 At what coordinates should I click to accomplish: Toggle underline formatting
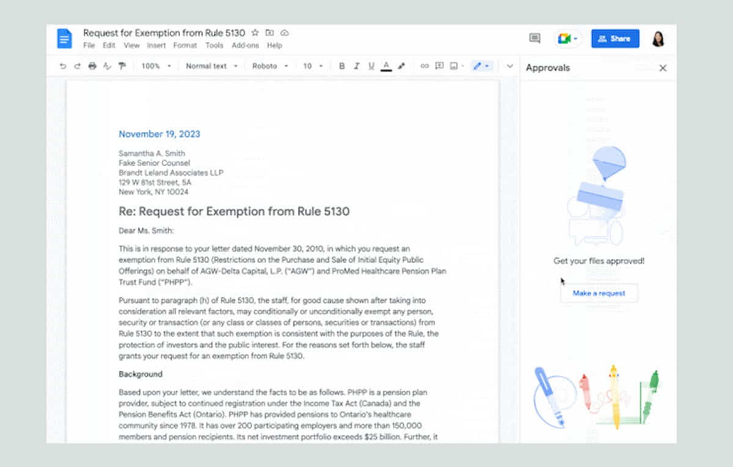click(371, 66)
